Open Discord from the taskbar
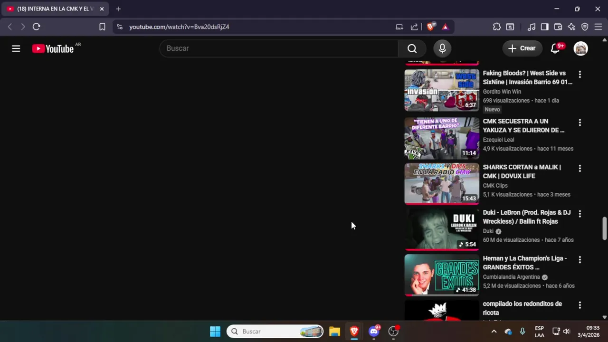This screenshot has width=608, height=342. click(374, 332)
